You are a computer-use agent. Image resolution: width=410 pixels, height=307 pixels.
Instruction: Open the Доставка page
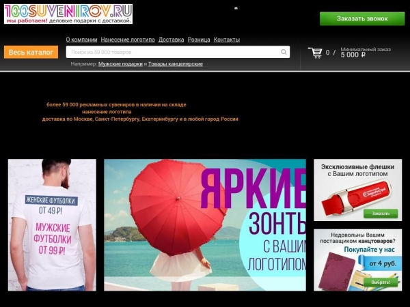pyautogui.click(x=172, y=40)
